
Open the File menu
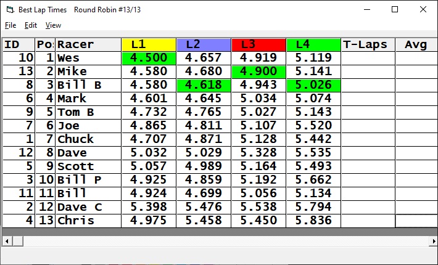pos(10,25)
